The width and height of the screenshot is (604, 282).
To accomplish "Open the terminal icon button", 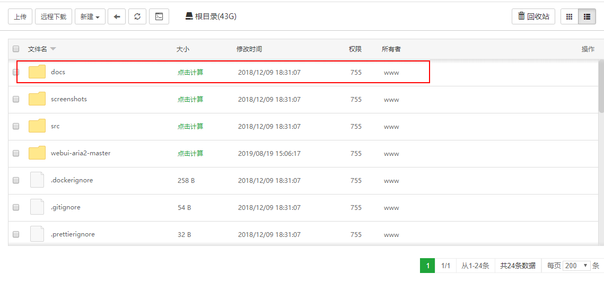I will [159, 16].
